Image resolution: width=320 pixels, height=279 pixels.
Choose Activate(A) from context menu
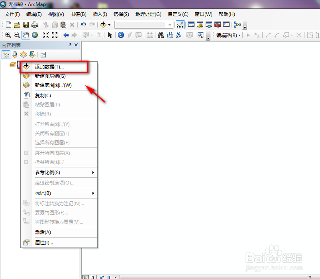[x=59, y=232]
